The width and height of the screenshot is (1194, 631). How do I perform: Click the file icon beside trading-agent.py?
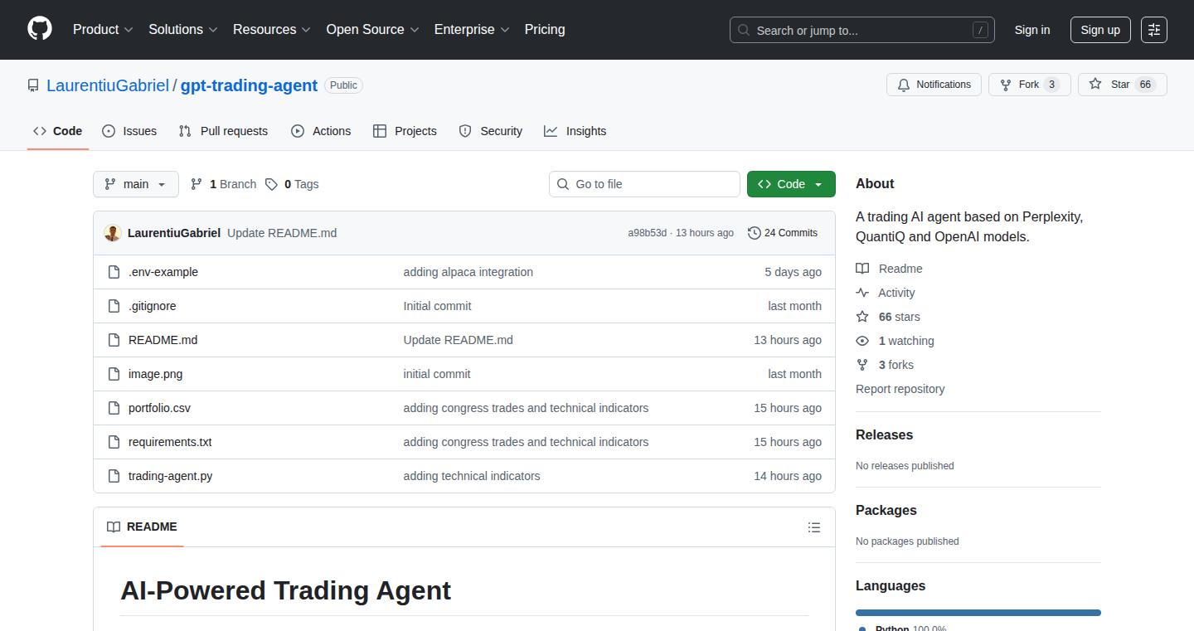coord(114,476)
